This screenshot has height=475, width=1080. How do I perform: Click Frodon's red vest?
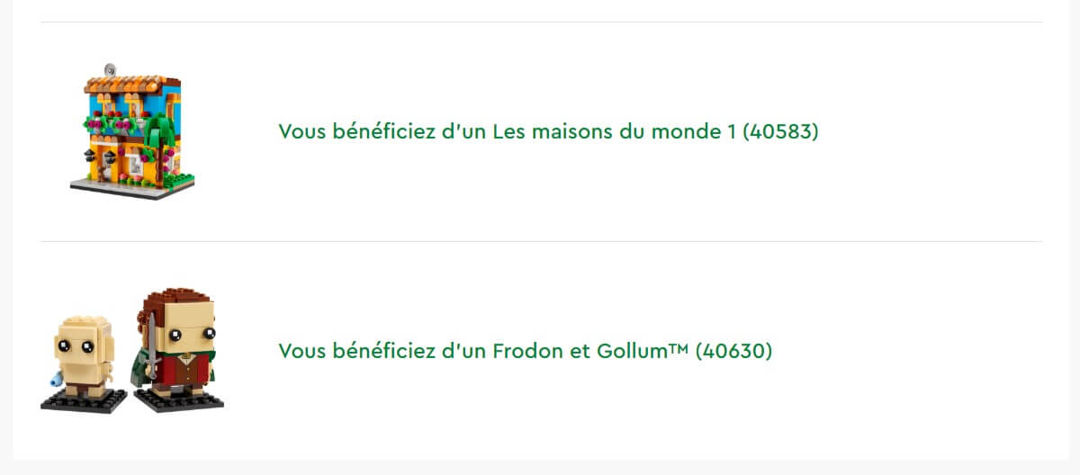[x=184, y=367]
